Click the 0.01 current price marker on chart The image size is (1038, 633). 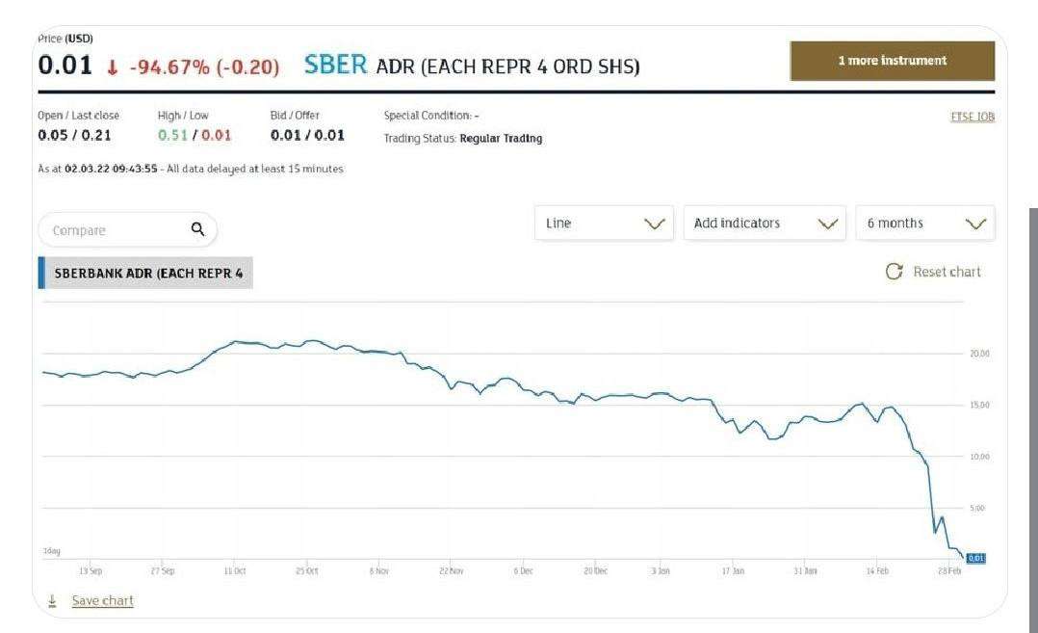coord(975,558)
